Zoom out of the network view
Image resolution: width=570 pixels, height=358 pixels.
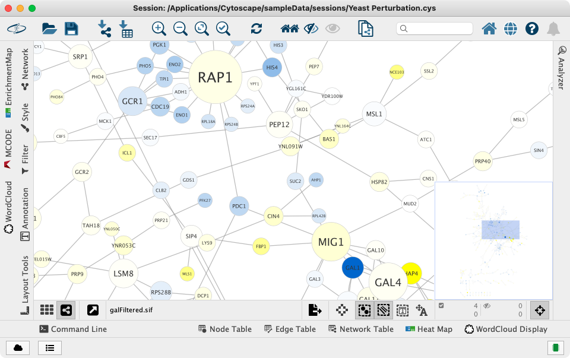[x=180, y=28]
